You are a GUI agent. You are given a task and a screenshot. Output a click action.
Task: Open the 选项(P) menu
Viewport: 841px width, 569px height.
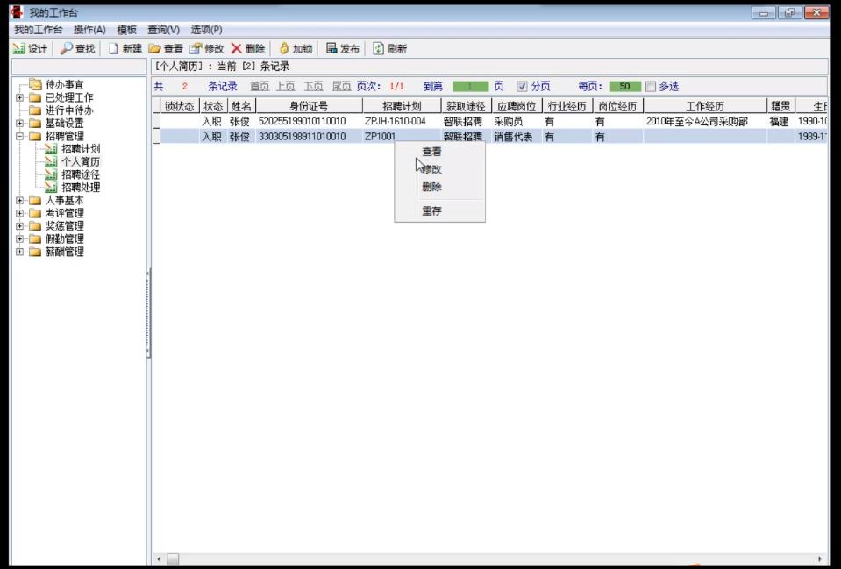point(206,30)
